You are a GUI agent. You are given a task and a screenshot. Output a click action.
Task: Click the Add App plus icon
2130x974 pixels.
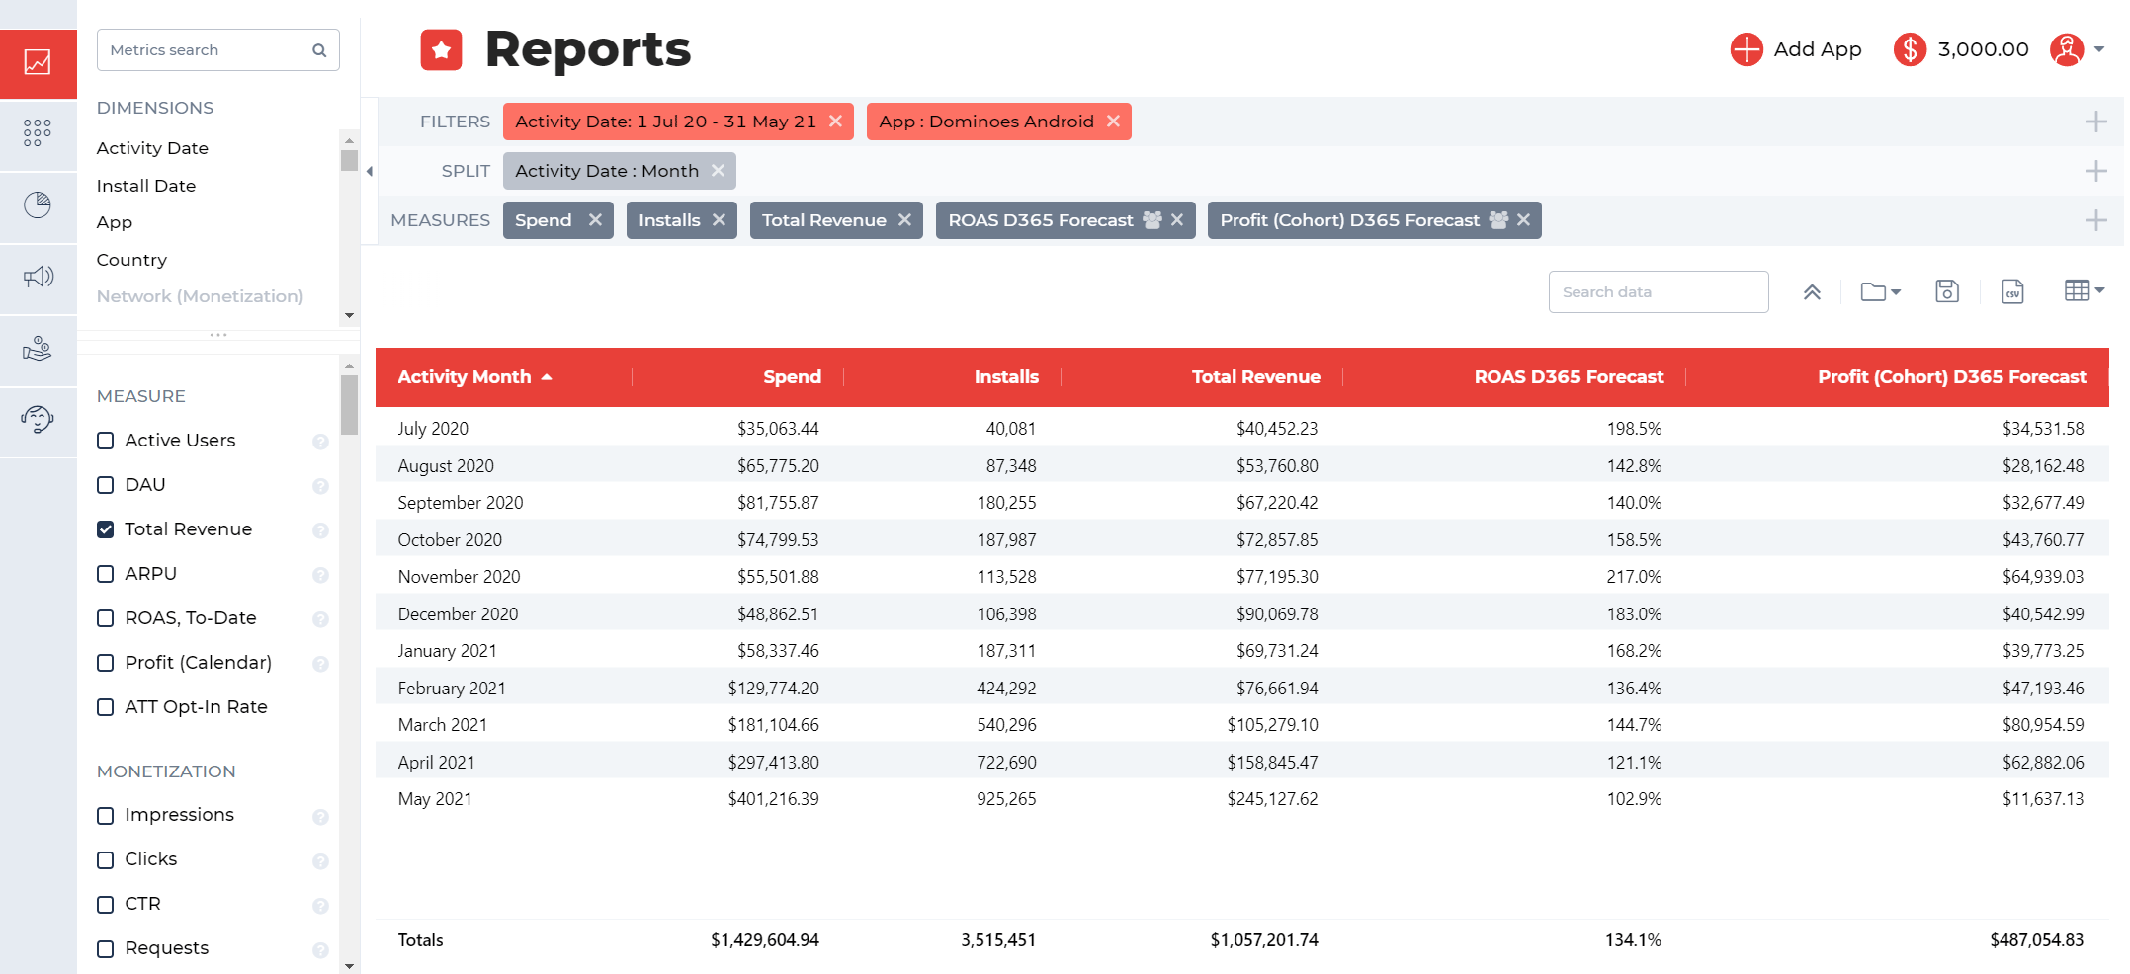1747,49
